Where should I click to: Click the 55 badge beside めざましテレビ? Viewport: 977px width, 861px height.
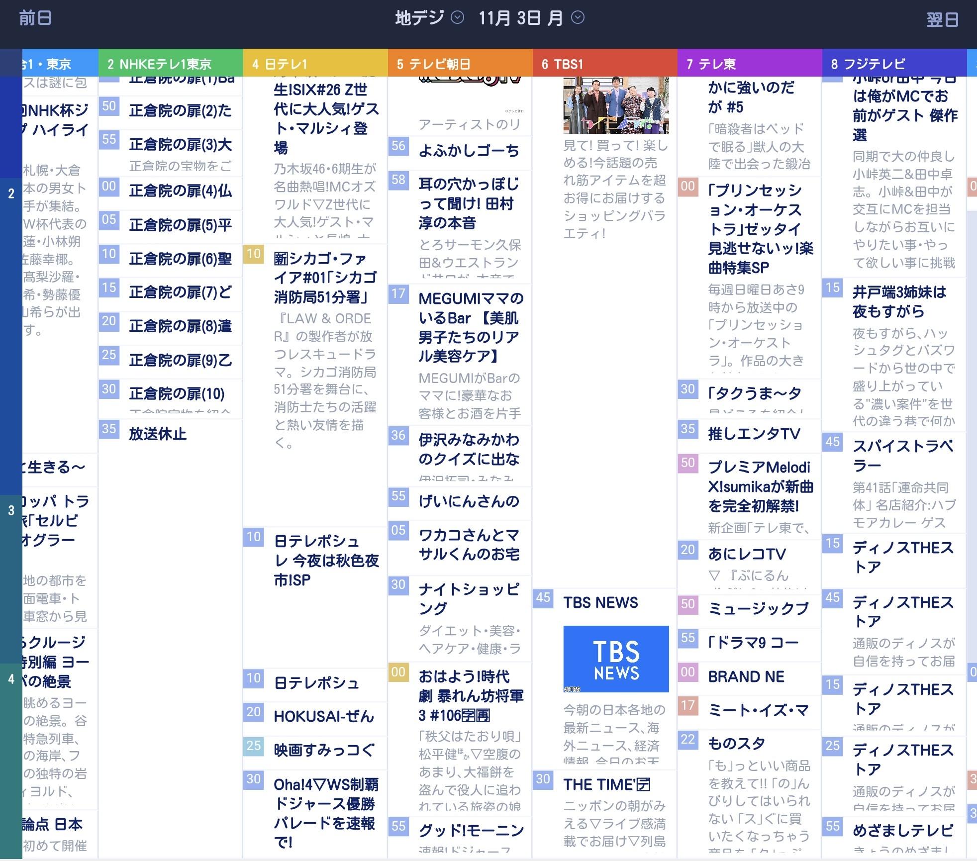coord(833,827)
